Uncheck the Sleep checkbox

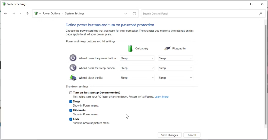point(71,102)
